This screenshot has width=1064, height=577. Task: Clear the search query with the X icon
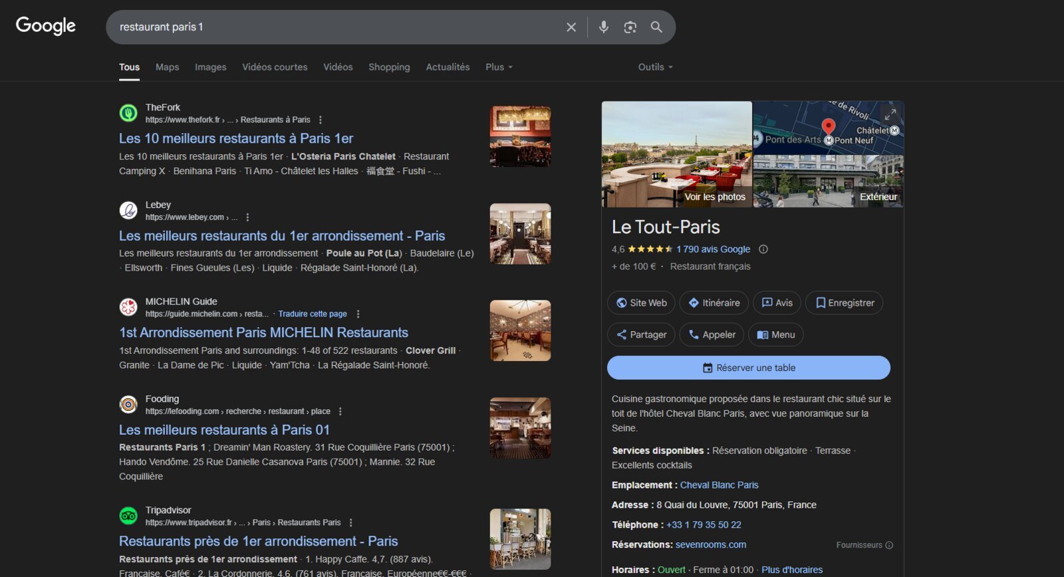tap(571, 27)
